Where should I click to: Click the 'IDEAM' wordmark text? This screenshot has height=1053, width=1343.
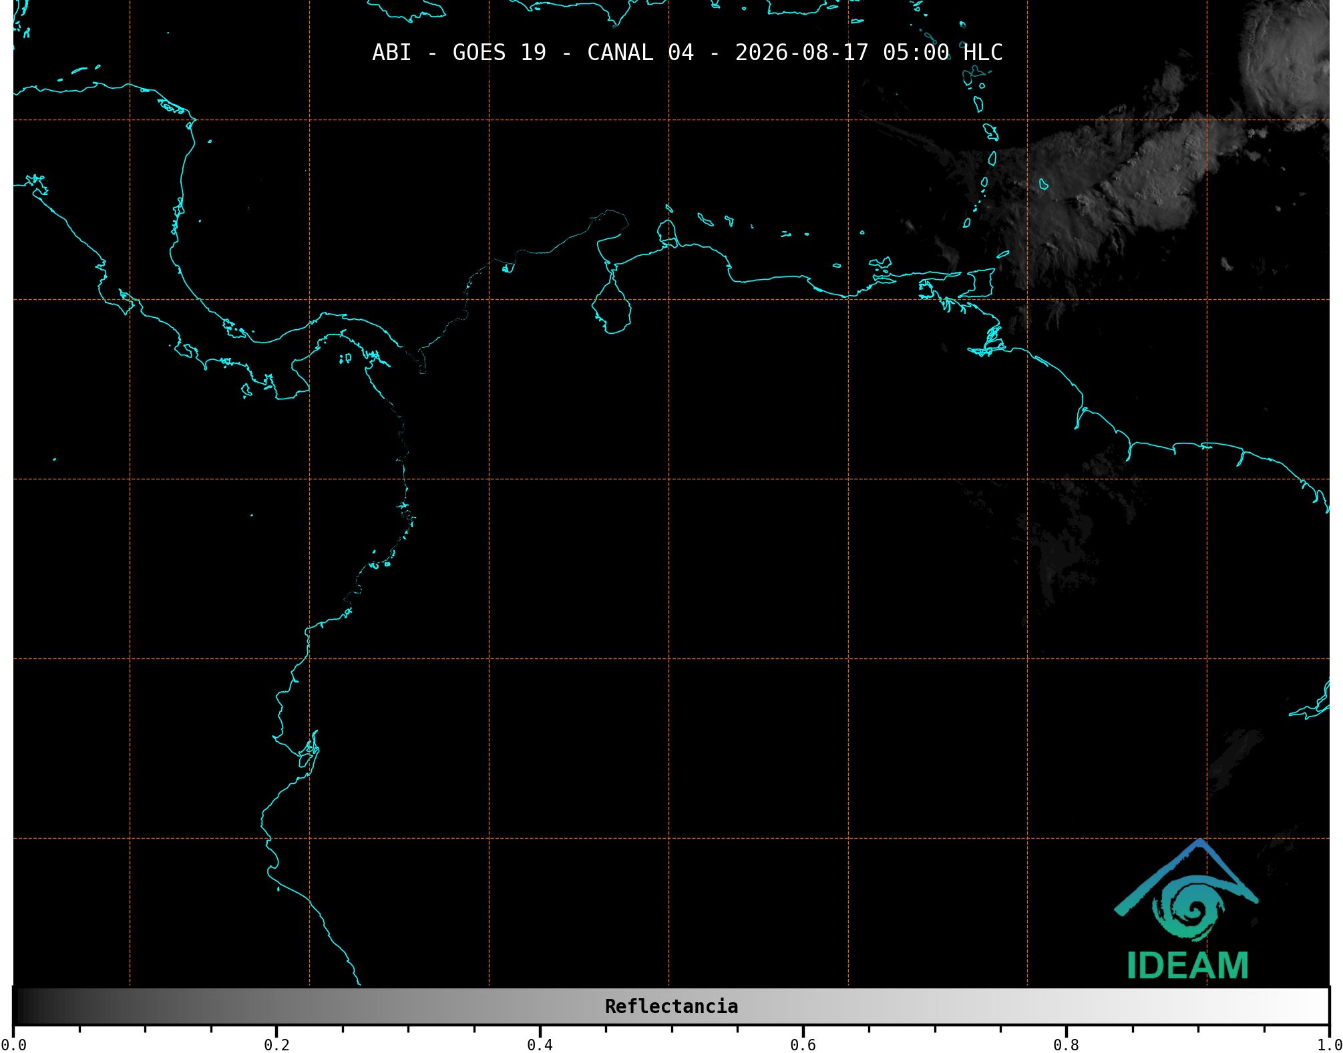click(1187, 966)
